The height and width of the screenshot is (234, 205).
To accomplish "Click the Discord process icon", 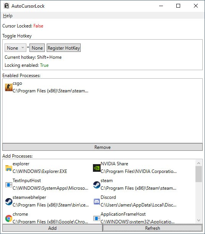I will click(97, 202).
